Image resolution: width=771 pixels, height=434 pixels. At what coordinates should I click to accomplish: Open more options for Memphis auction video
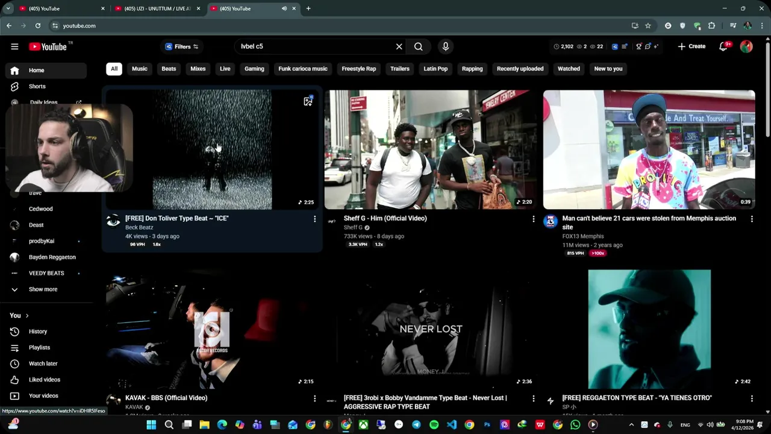click(x=752, y=219)
